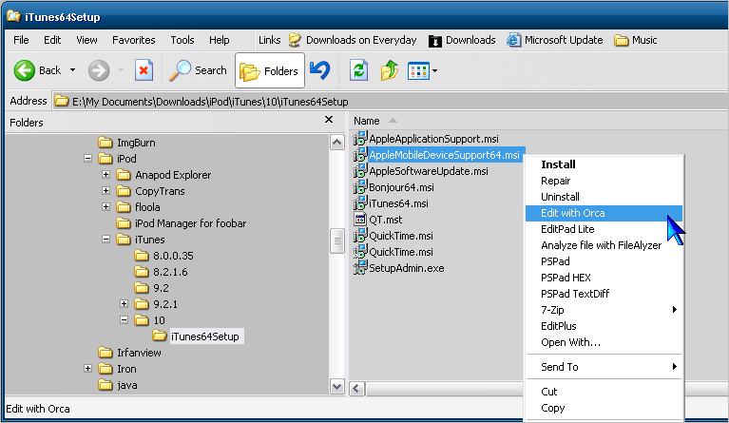Click the AppleSoftwareUpdate.msi file icon

tap(360, 171)
